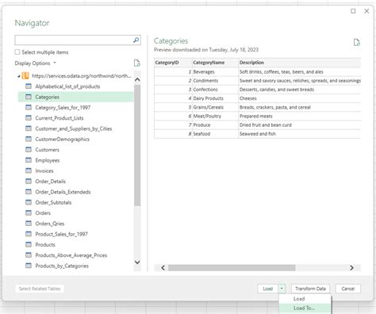Click the refresh icon beside Display Options

pyautogui.click(x=136, y=63)
